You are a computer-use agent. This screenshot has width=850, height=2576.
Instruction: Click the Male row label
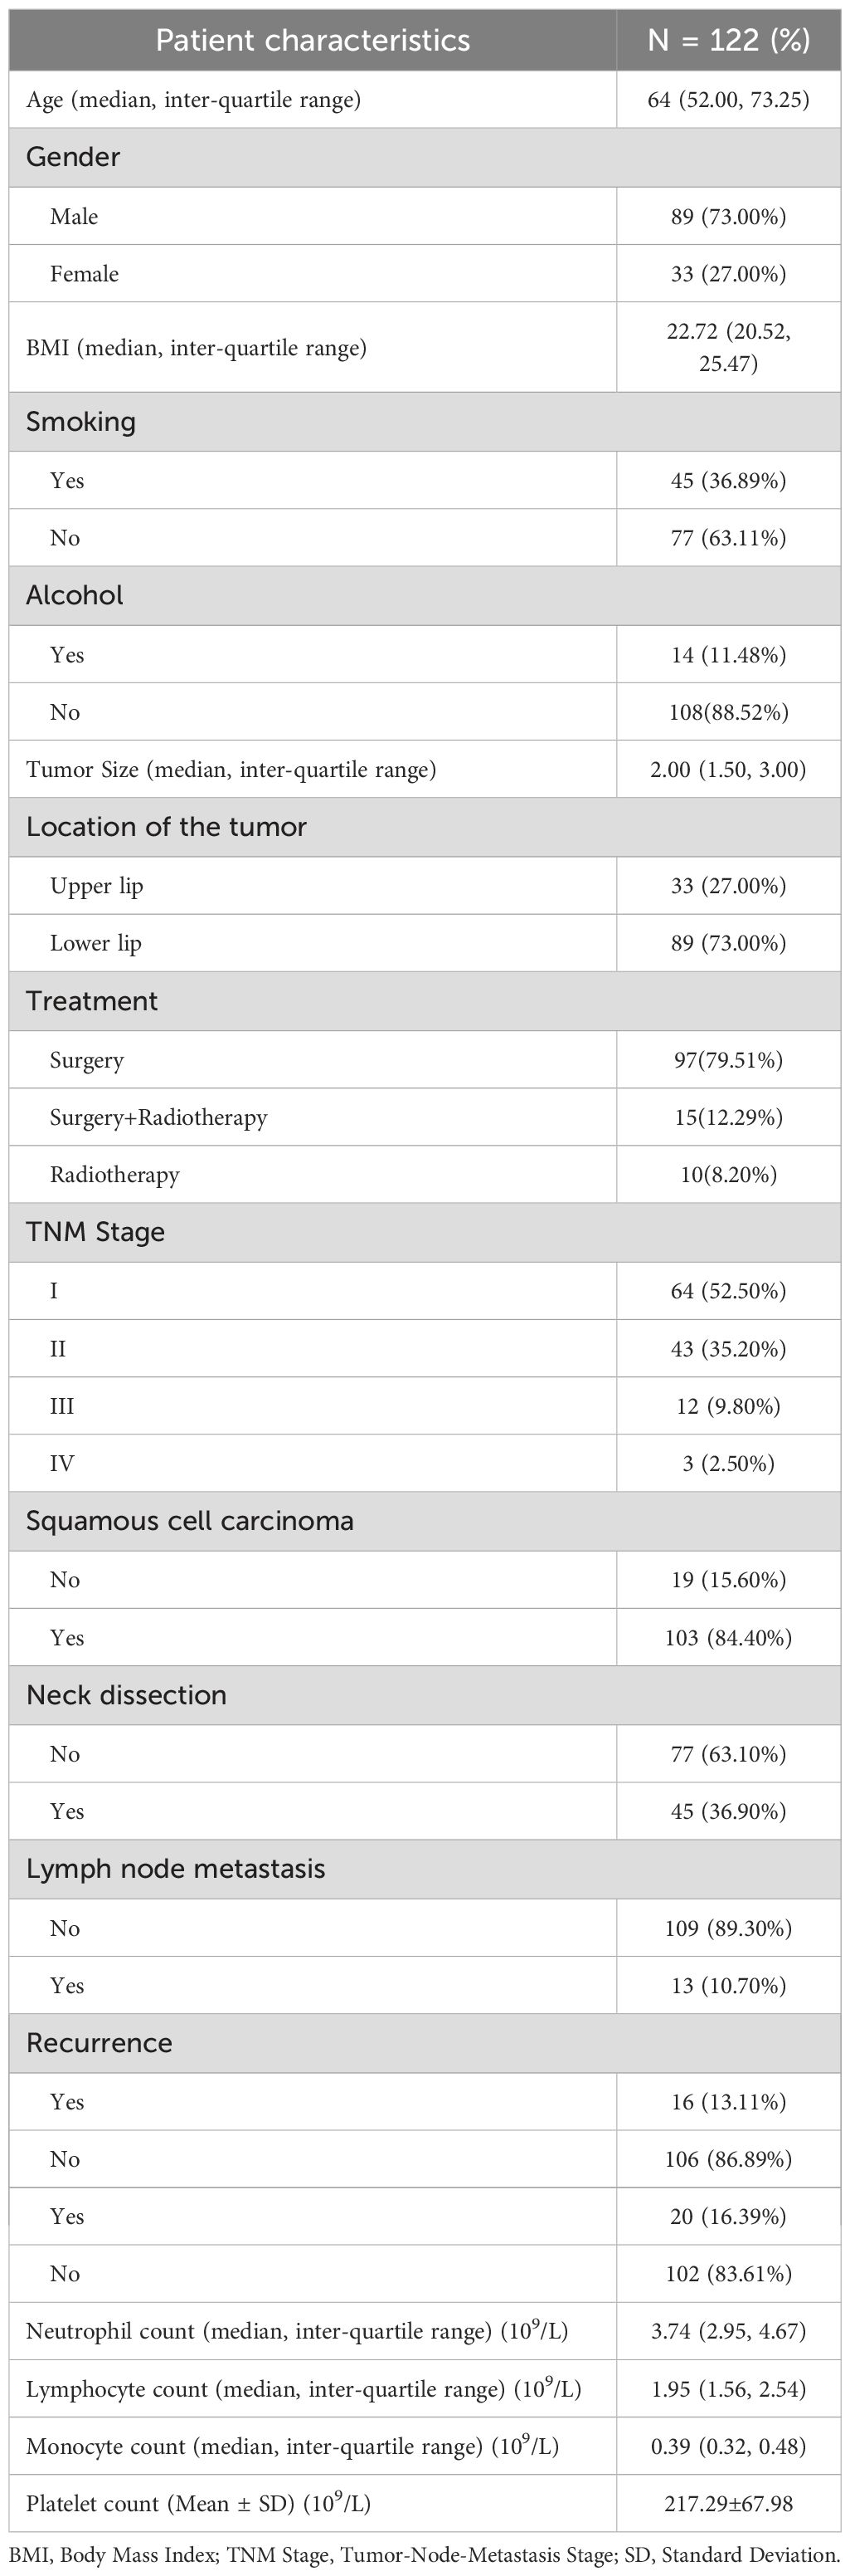74,216
